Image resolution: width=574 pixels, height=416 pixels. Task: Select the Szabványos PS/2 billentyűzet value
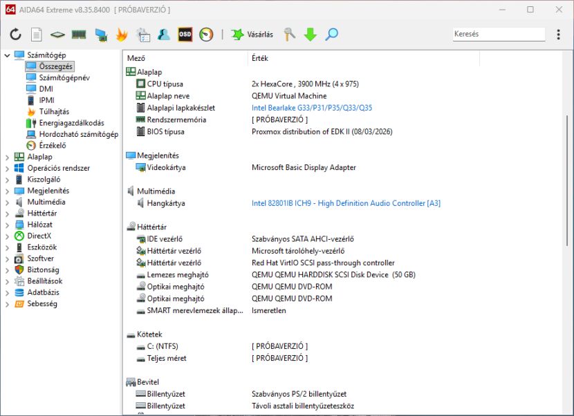tap(299, 395)
